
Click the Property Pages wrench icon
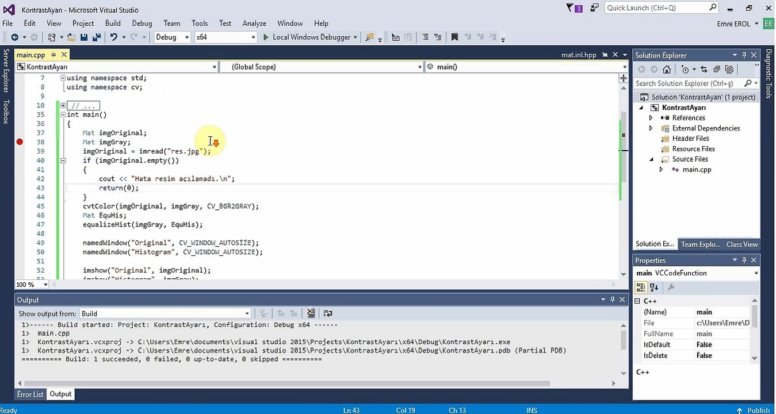click(x=671, y=287)
